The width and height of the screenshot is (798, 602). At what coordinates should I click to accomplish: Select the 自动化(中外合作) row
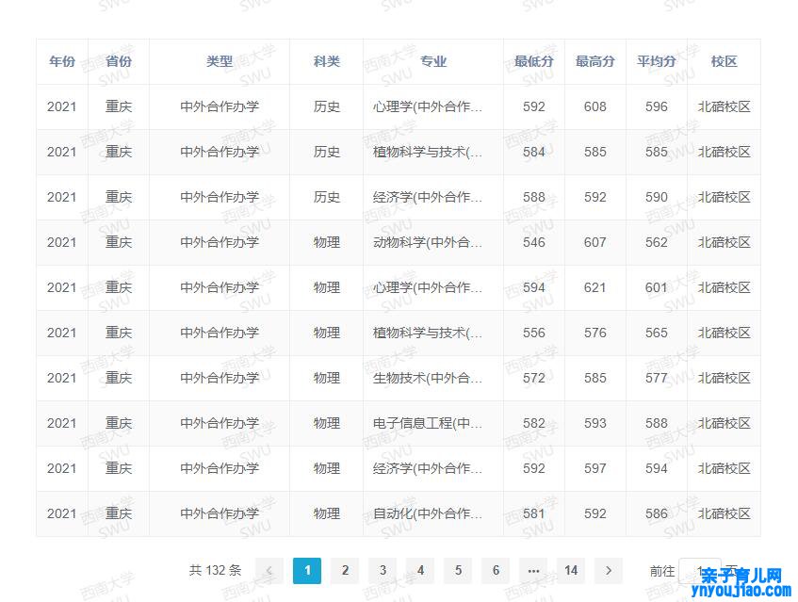[429, 513]
